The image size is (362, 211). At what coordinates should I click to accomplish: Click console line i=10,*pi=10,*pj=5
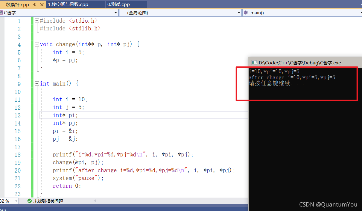274,72
